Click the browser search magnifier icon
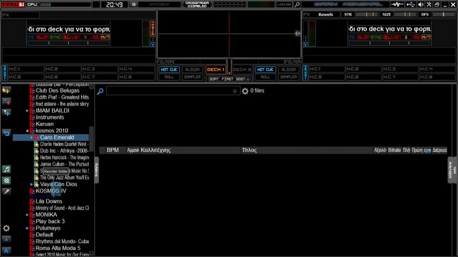 (x=100, y=91)
